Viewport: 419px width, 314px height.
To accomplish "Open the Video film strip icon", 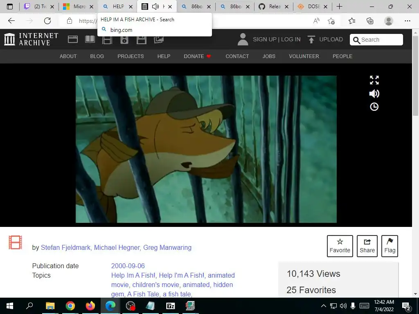I will point(107,40).
